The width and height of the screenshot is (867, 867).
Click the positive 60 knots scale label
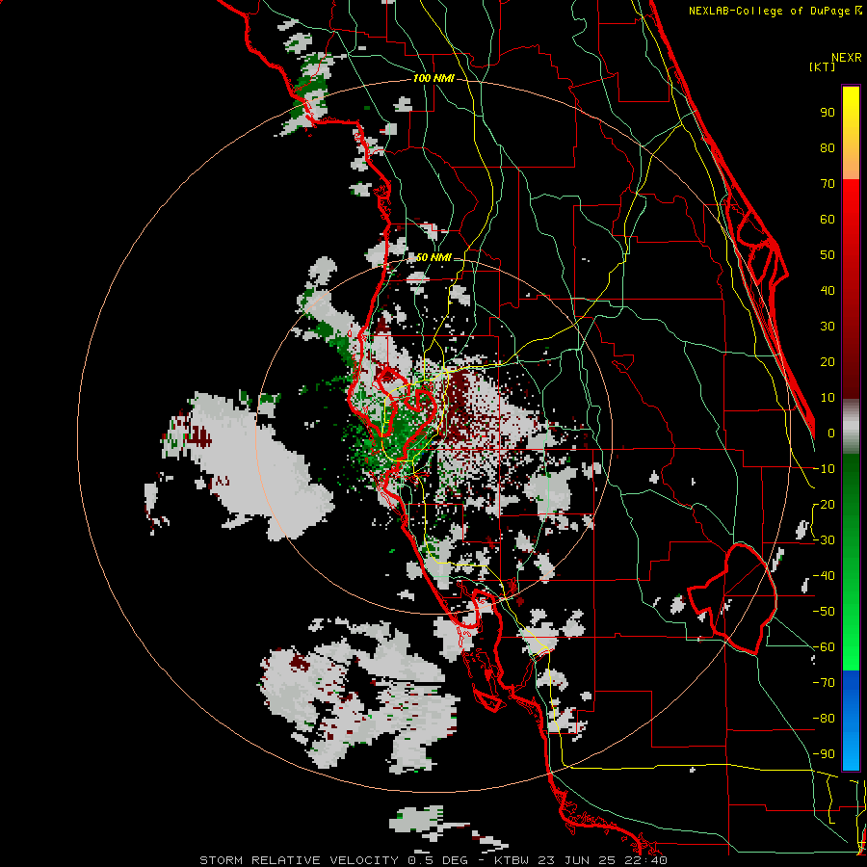tap(828, 219)
